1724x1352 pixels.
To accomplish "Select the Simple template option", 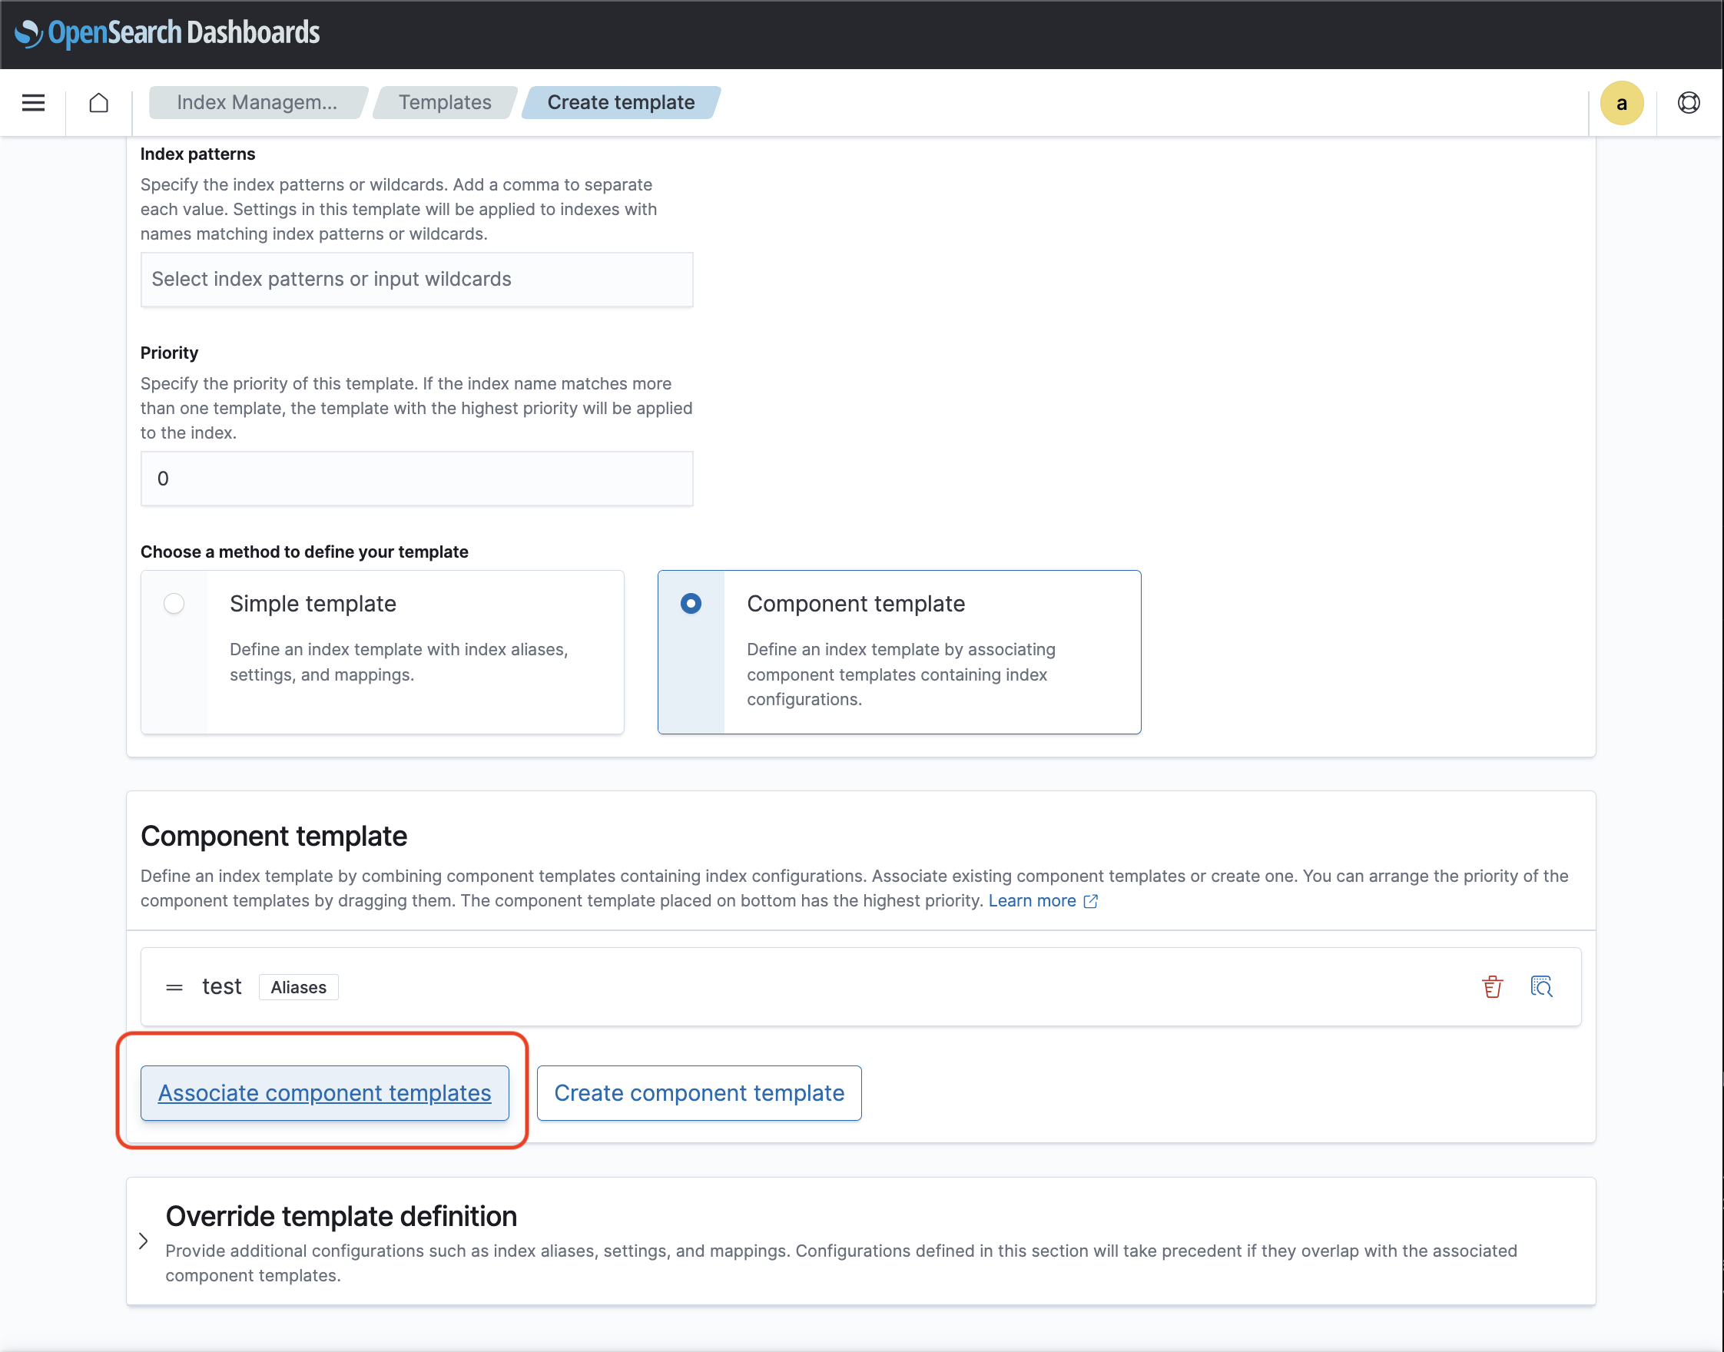I will 174,603.
